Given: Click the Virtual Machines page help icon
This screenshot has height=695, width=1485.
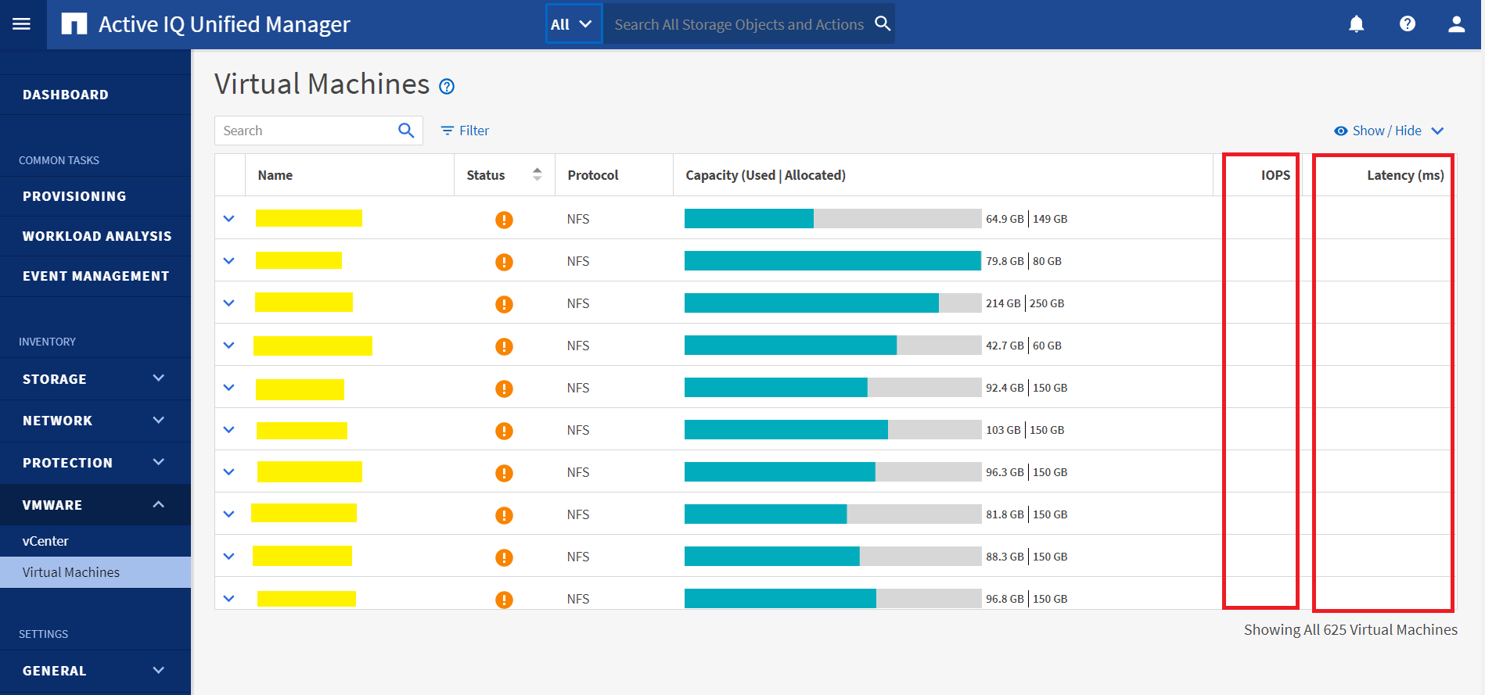Looking at the screenshot, I should [447, 87].
